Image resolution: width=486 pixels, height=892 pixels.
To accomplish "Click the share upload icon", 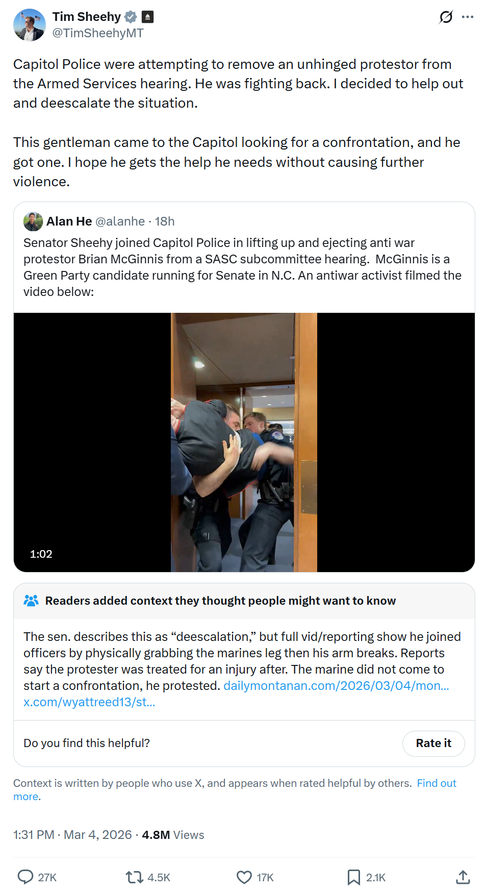I will click(x=463, y=877).
